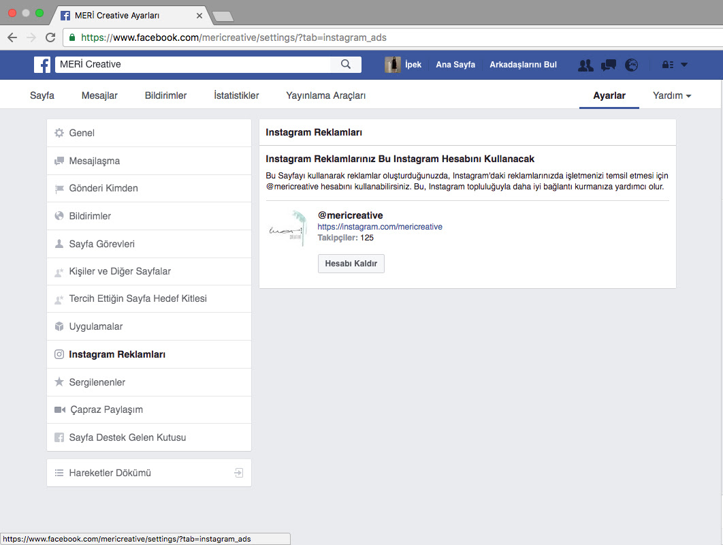This screenshot has width=723, height=545.
Task: Select the MERİ Creative Ayarları browser tab
Action: (131, 16)
